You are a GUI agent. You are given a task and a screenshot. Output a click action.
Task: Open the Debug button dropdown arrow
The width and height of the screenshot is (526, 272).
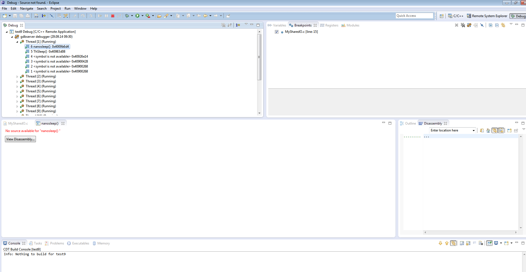(x=132, y=16)
